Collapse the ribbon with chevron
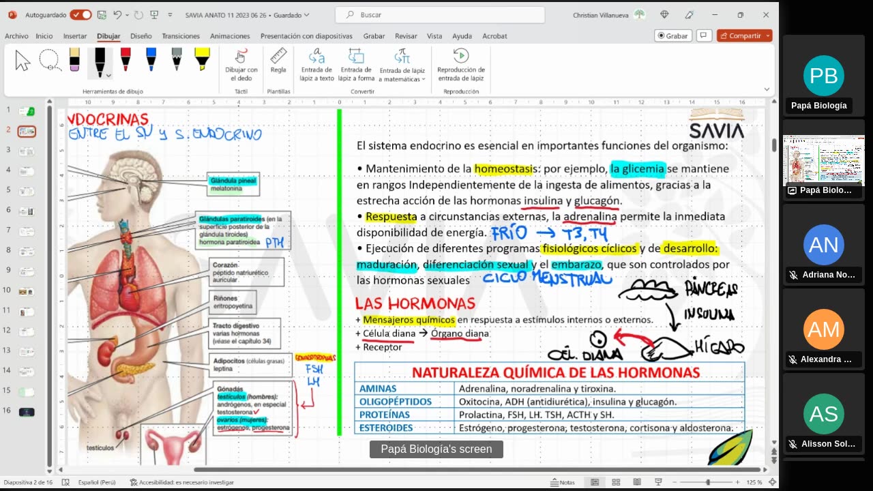The height and width of the screenshot is (491, 873). coord(767,89)
